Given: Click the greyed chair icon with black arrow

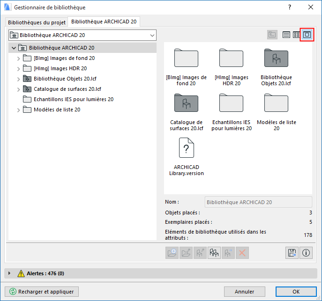Looking at the screenshot, I should (200, 253).
